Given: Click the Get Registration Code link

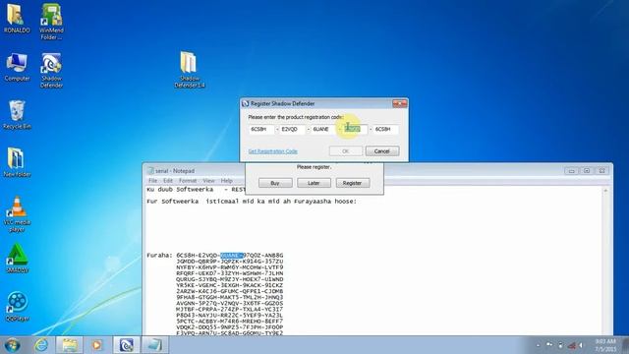Looking at the screenshot, I should coord(273,151).
